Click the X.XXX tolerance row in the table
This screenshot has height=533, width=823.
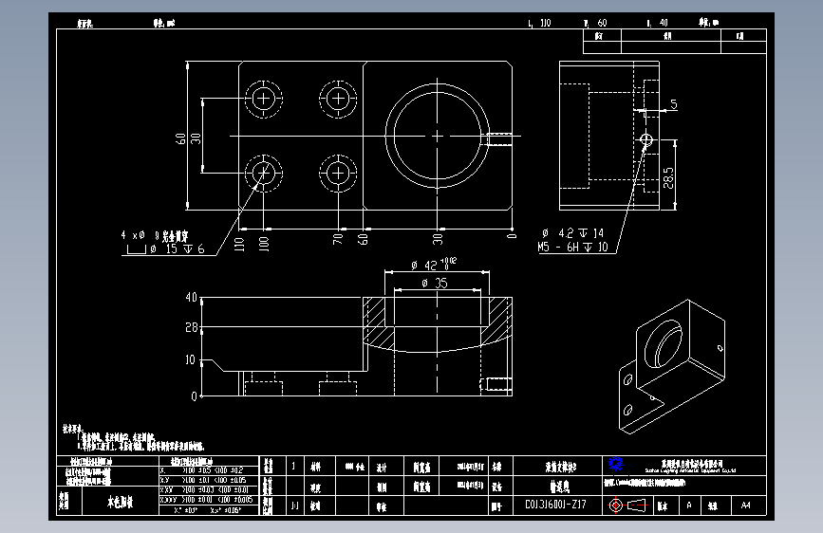[x=209, y=500]
